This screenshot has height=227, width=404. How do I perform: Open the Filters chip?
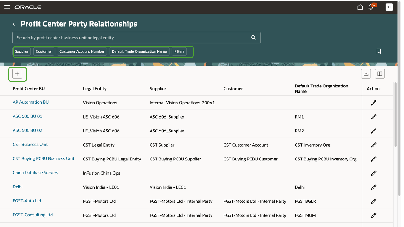(x=179, y=51)
